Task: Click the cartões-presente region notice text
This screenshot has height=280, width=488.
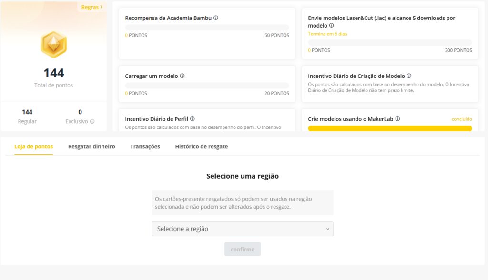Action: pos(234,203)
